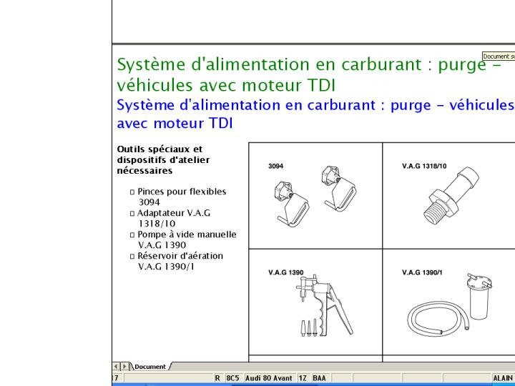Click the left tab scroll arrow
This screenshot has width=515, height=386.
[117, 367]
